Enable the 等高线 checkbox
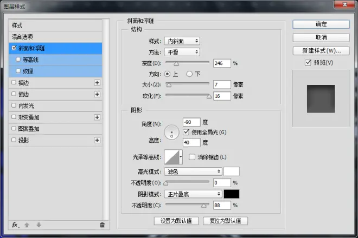 click(18, 59)
